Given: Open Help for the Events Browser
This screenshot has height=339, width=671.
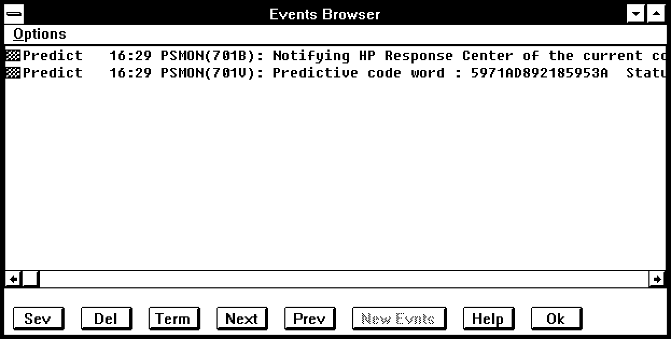Looking at the screenshot, I should (x=487, y=319).
